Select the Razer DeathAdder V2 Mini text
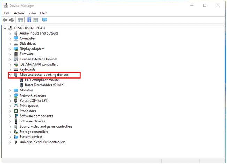 click(45, 85)
